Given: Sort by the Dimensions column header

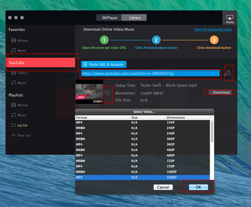Looking at the screenshot, I should click(x=188, y=118).
